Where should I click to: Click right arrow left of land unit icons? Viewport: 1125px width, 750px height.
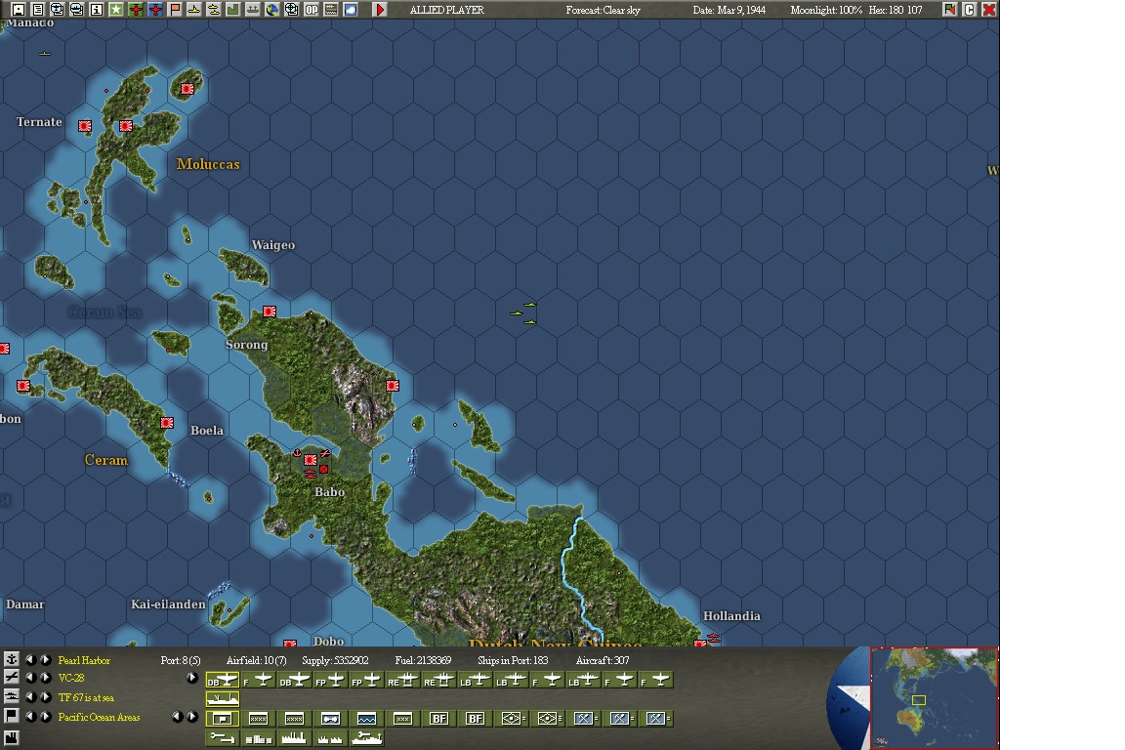(x=192, y=716)
